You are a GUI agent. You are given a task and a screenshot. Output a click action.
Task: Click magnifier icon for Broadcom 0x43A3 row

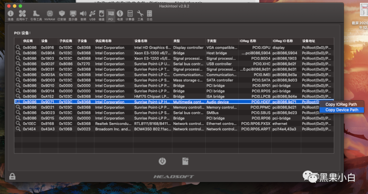pyautogui.click(x=18, y=129)
